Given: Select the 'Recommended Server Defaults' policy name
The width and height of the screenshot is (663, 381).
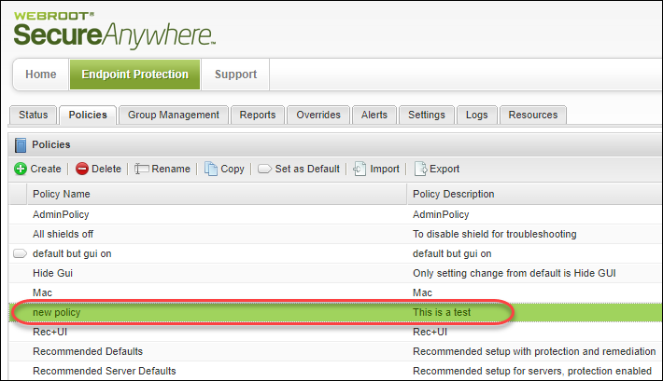Looking at the screenshot, I should pos(105,371).
